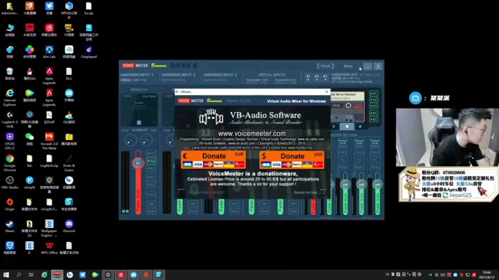This screenshot has width=499, height=280.
Task: Open the taskbar search icon
Action: pyautogui.click(x=19, y=274)
